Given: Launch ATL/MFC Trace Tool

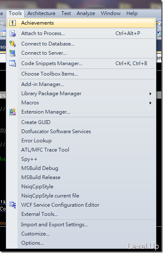Looking at the screenshot, I should coord(81,150).
